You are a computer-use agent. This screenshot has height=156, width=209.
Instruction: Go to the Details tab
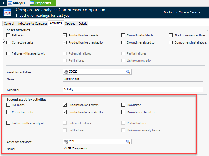83,24
